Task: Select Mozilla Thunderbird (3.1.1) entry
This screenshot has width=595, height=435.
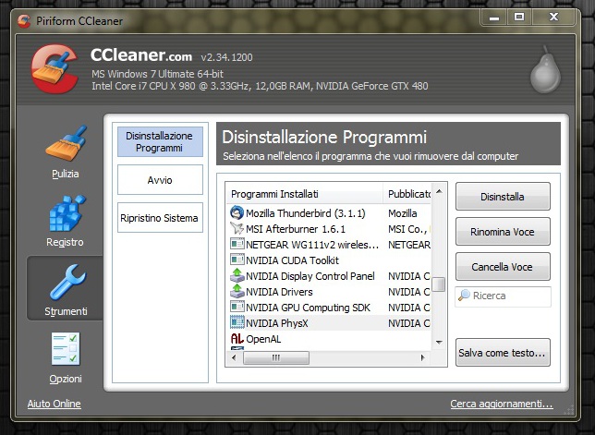Action: (x=305, y=212)
